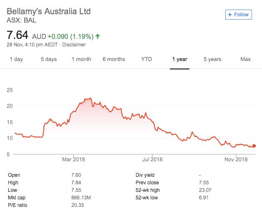Show the 6 months chart

point(114,59)
